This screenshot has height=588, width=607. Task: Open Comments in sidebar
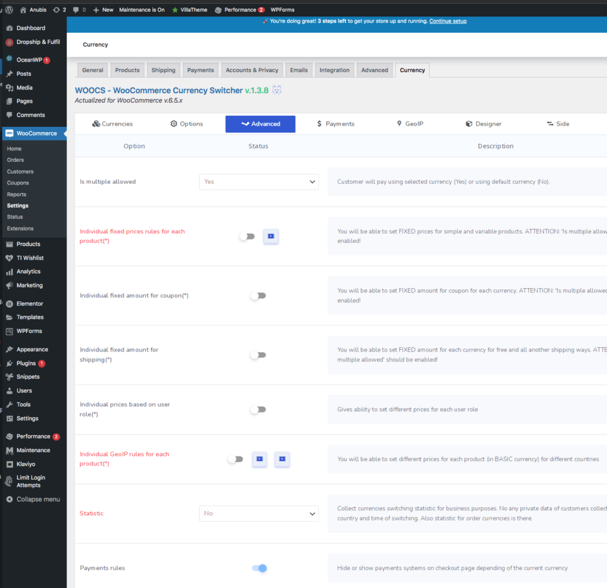31,115
